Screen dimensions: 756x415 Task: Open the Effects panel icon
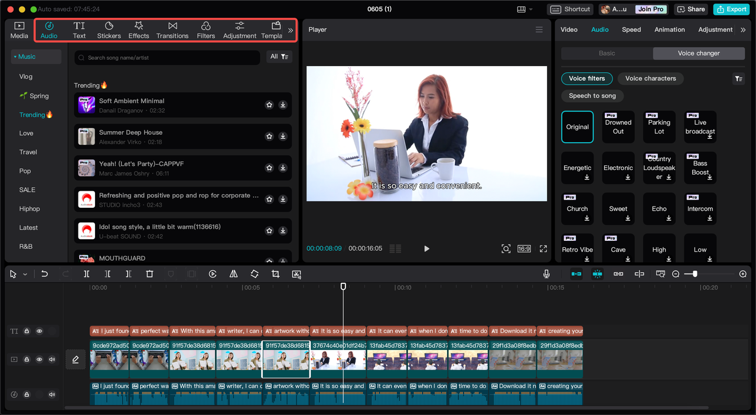(x=139, y=30)
